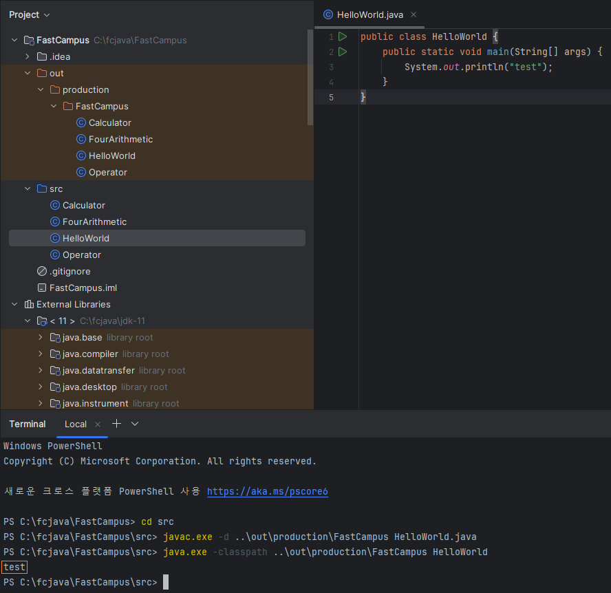Close the HelloWorld.java editor tab

(x=414, y=14)
